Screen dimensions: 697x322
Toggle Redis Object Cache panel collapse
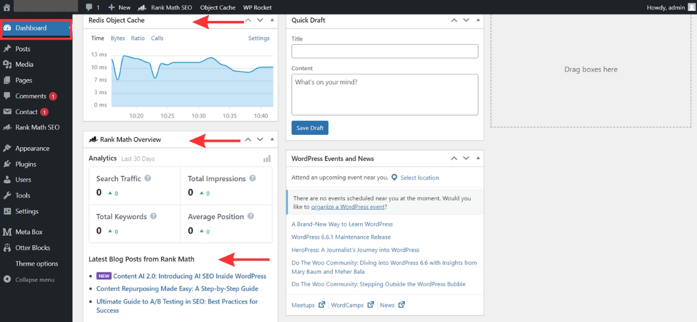coord(272,20)
